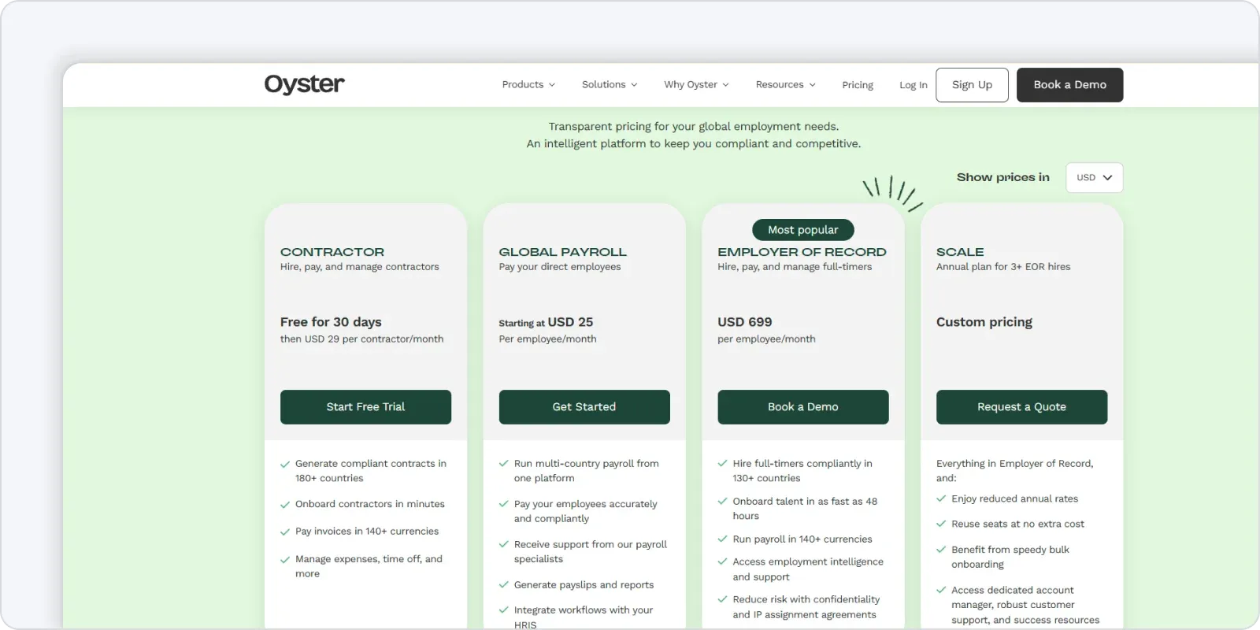Book a Demo for Employer of Record
Screen dimensions: 1260x630
click(x=803, y=407)
